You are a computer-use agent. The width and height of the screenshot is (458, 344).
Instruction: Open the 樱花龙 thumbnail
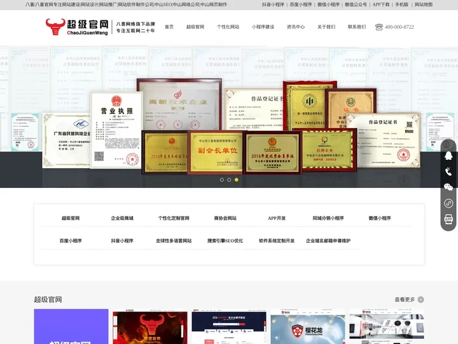pos(308,326)
